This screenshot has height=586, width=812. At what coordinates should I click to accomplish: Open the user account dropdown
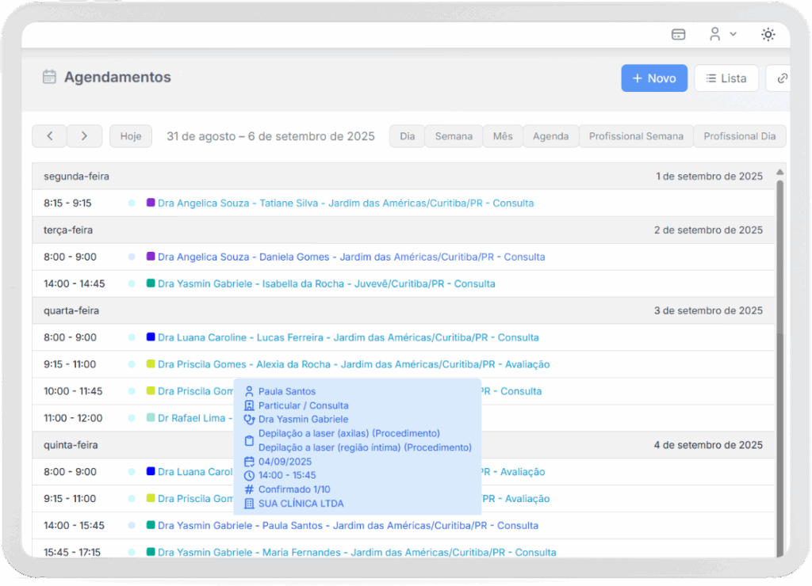[722, 34]
